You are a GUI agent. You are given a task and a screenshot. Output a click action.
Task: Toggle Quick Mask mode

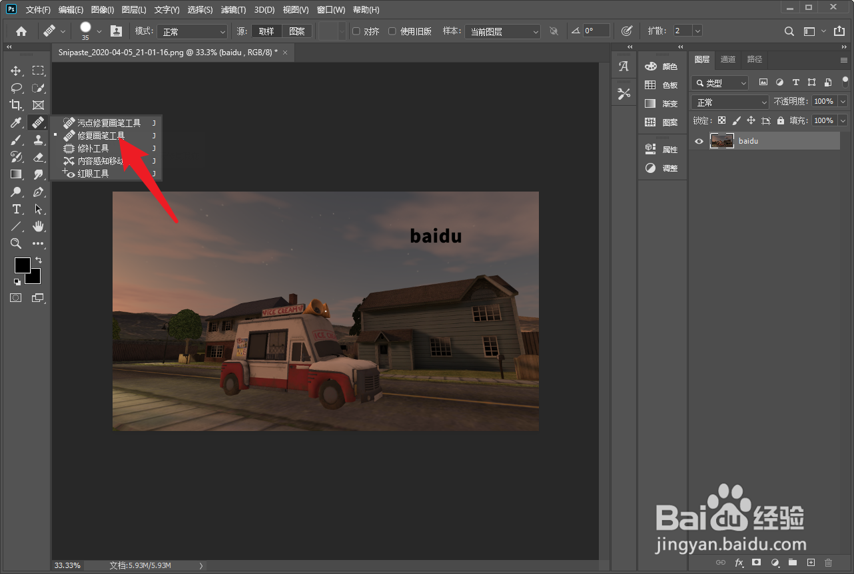[15, 298]
